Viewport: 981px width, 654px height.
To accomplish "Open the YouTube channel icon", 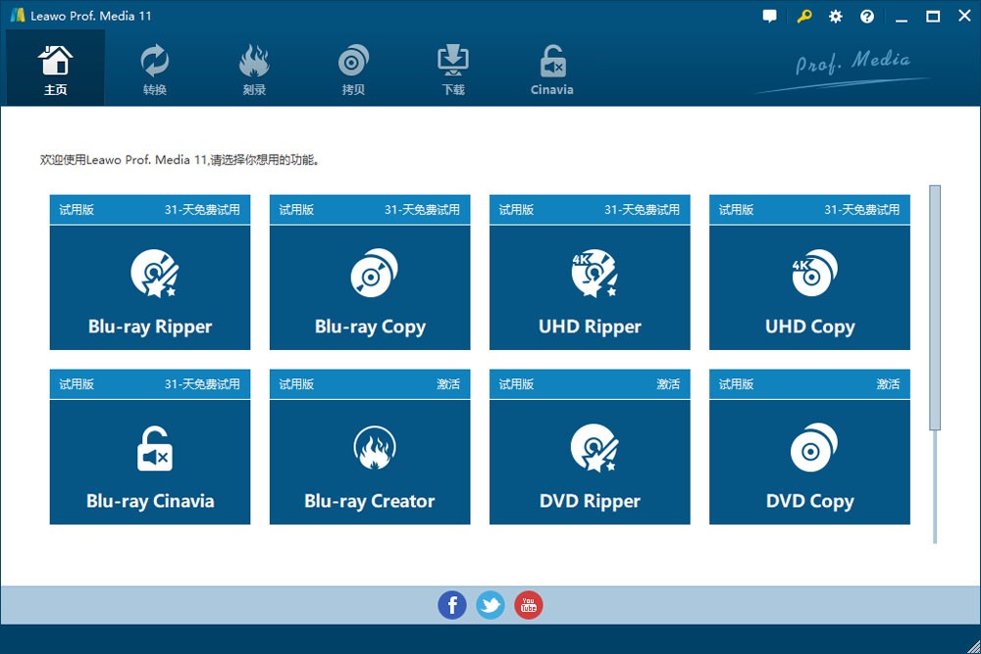I will click(529, 605).
